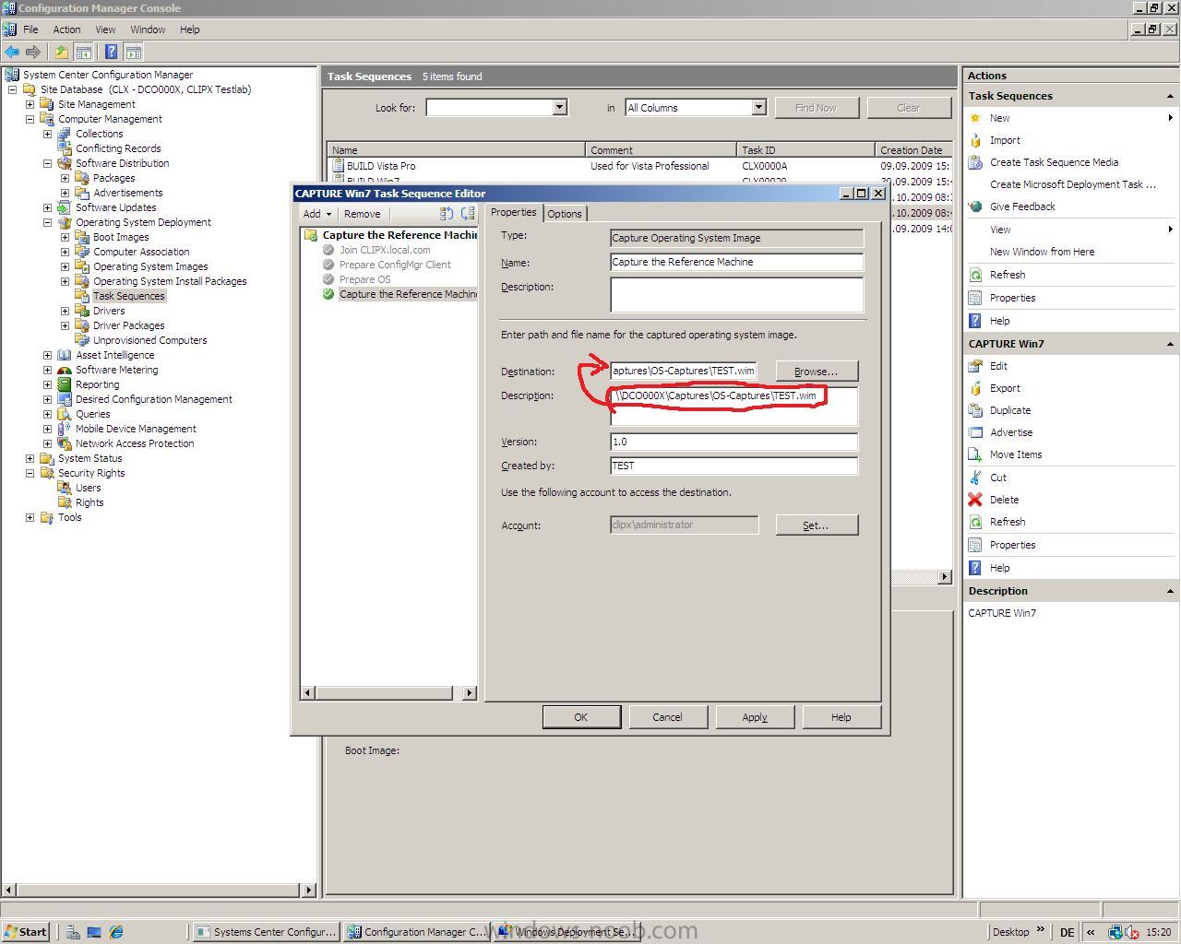Click the show desktop quick launch icon

click(94, 932)
